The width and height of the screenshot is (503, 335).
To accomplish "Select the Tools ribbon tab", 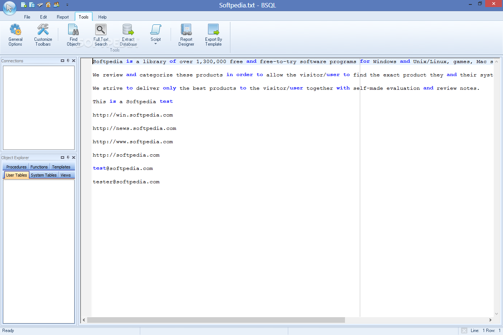I will click(83, 17).
